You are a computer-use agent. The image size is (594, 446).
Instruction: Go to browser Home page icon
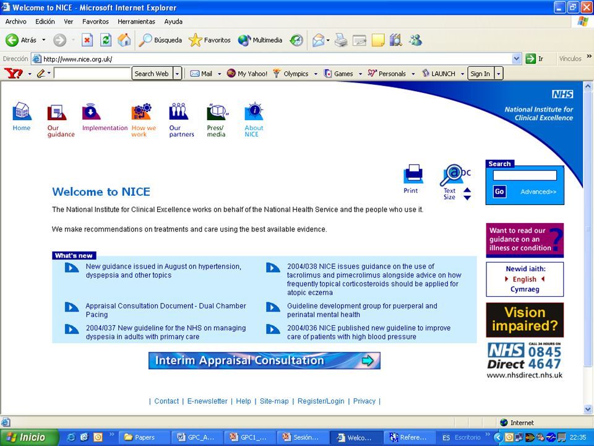tap(124, 40)
